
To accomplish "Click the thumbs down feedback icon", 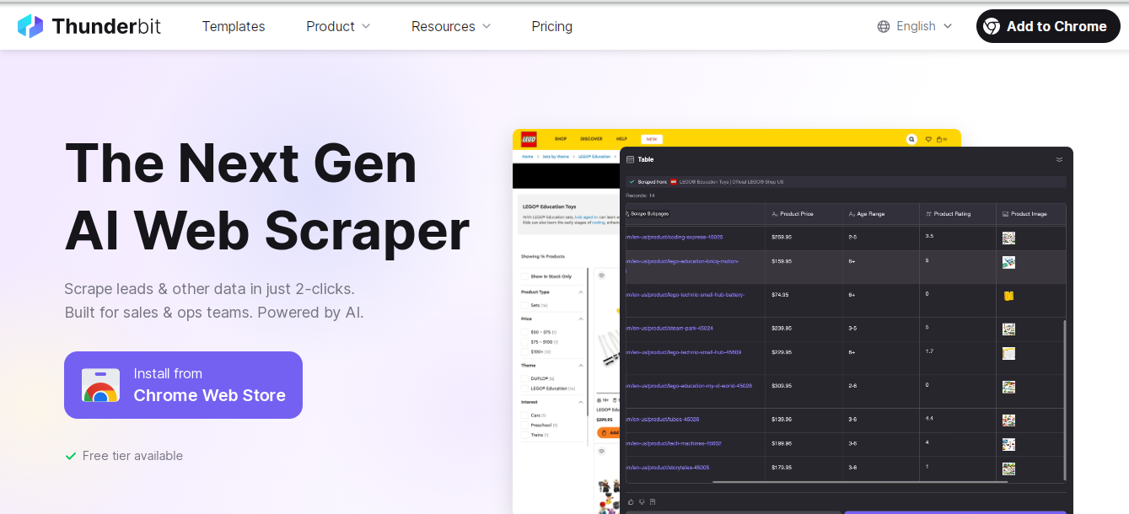I will [x=641, y=501].
